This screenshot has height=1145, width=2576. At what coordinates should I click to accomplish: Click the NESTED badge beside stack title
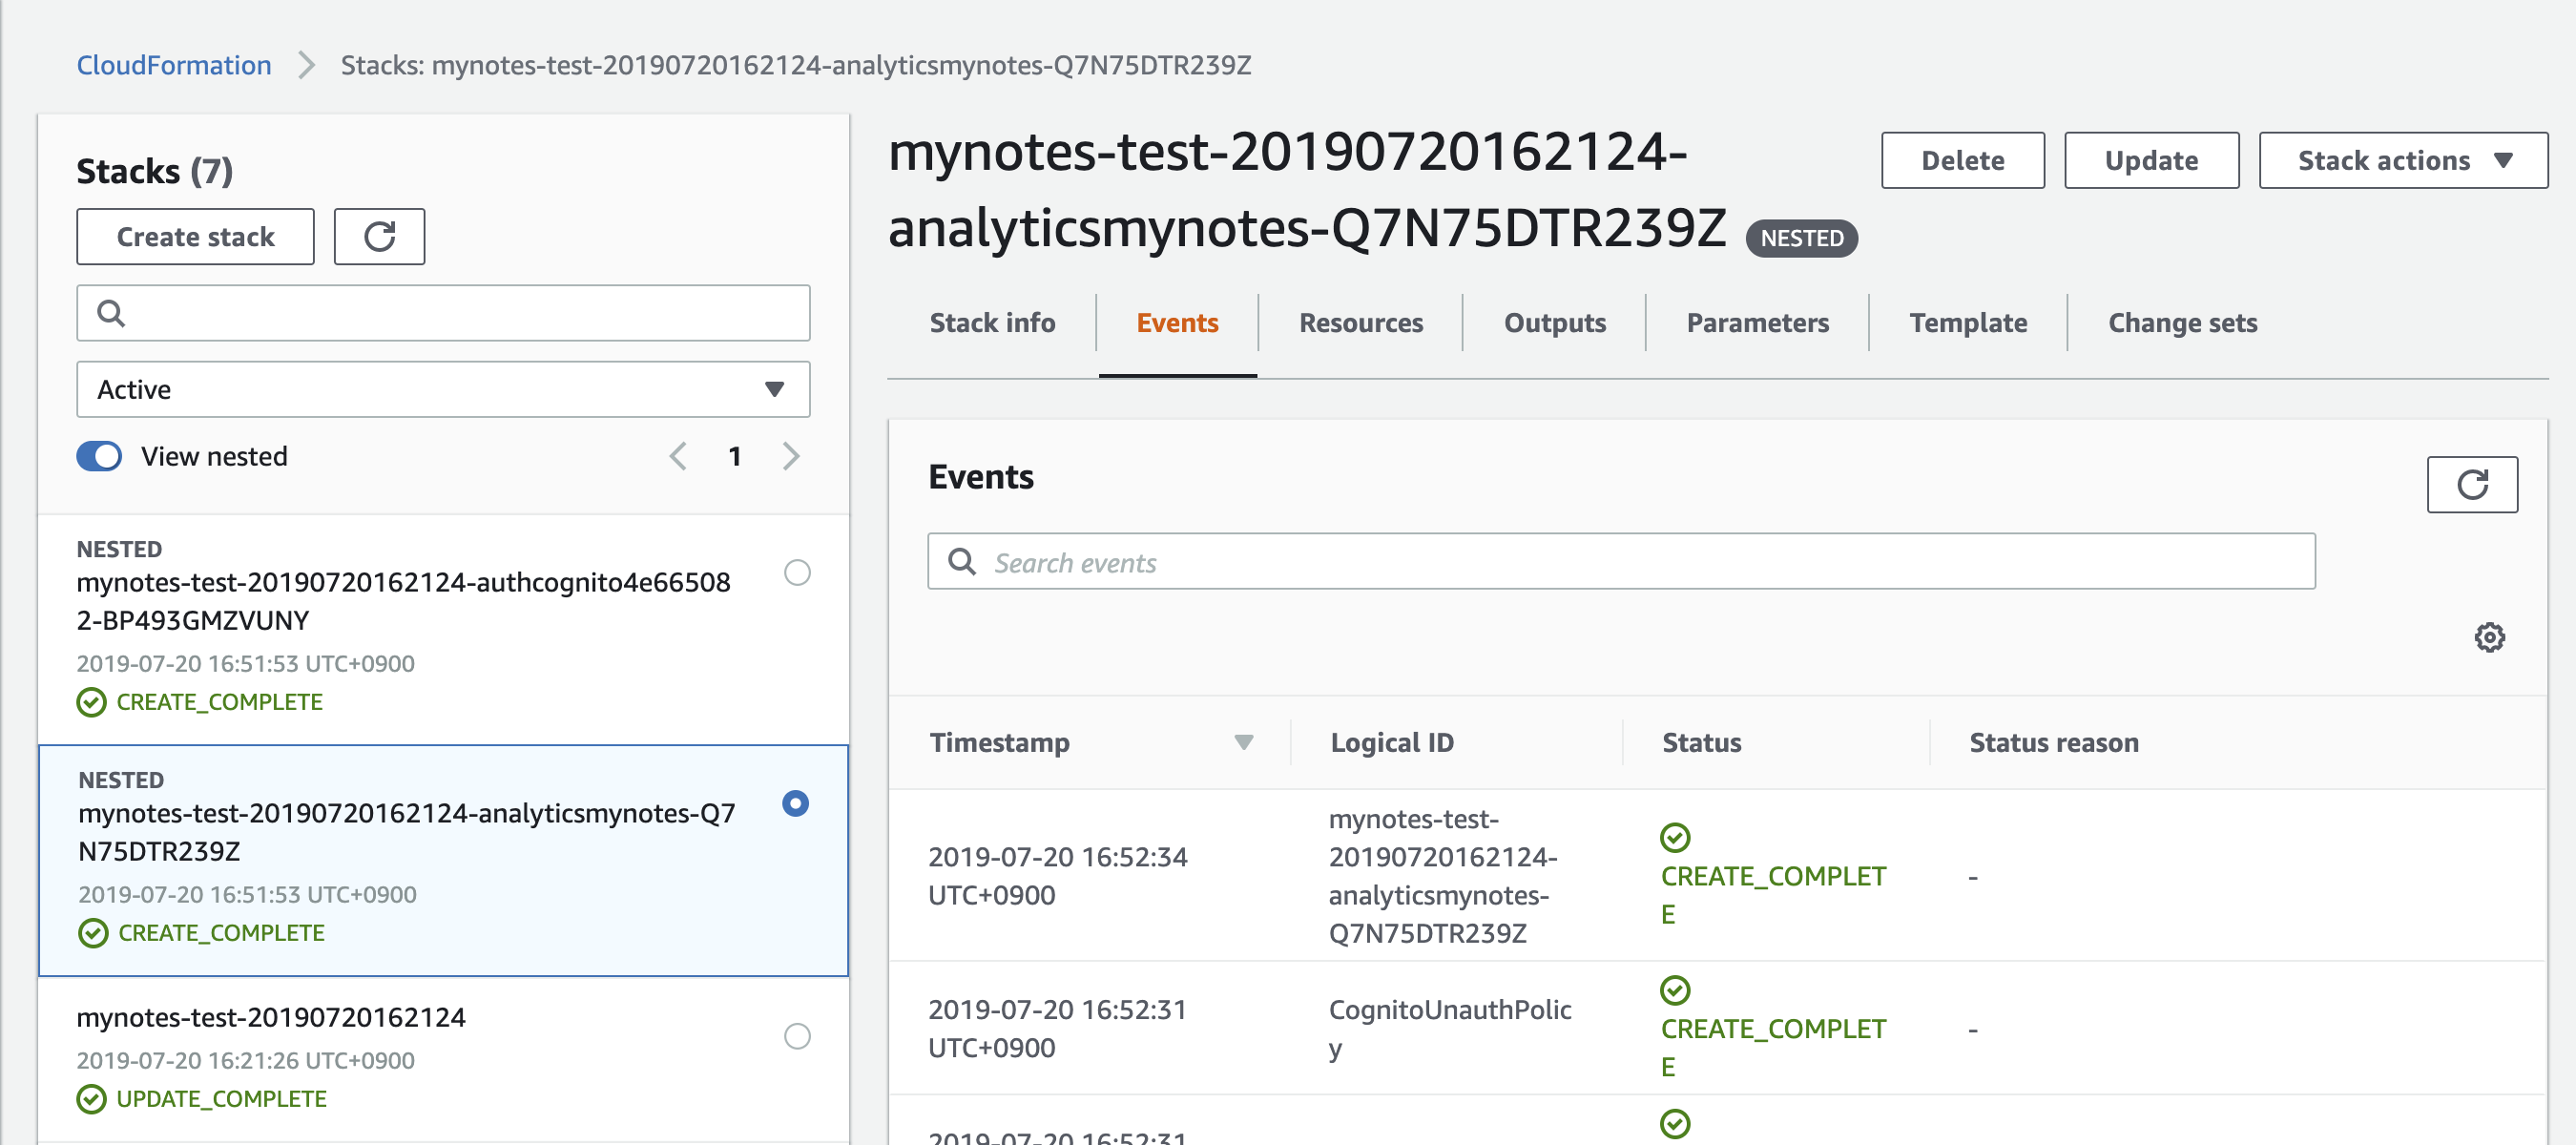1801,238
